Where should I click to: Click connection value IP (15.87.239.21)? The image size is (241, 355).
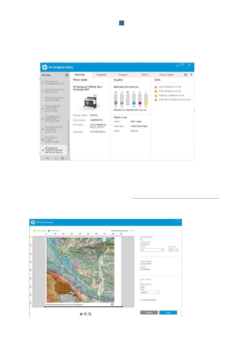(x=98, y=132)
